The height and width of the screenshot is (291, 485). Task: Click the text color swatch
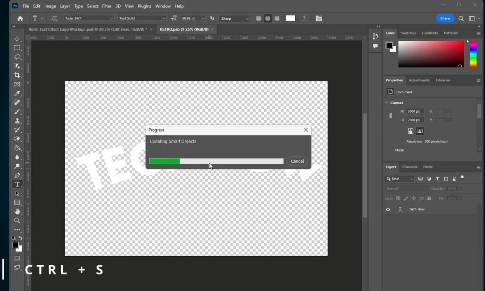pos(291,18)
